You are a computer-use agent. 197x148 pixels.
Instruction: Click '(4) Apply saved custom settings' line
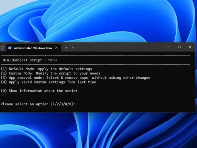[x=48, y=82]
